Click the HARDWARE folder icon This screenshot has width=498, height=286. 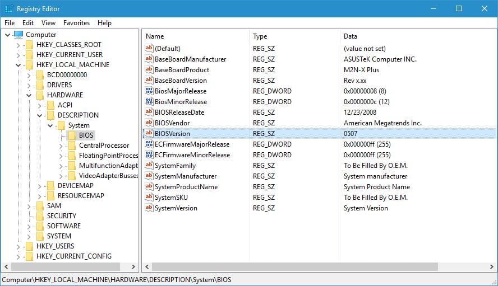(x=40, y=95)
